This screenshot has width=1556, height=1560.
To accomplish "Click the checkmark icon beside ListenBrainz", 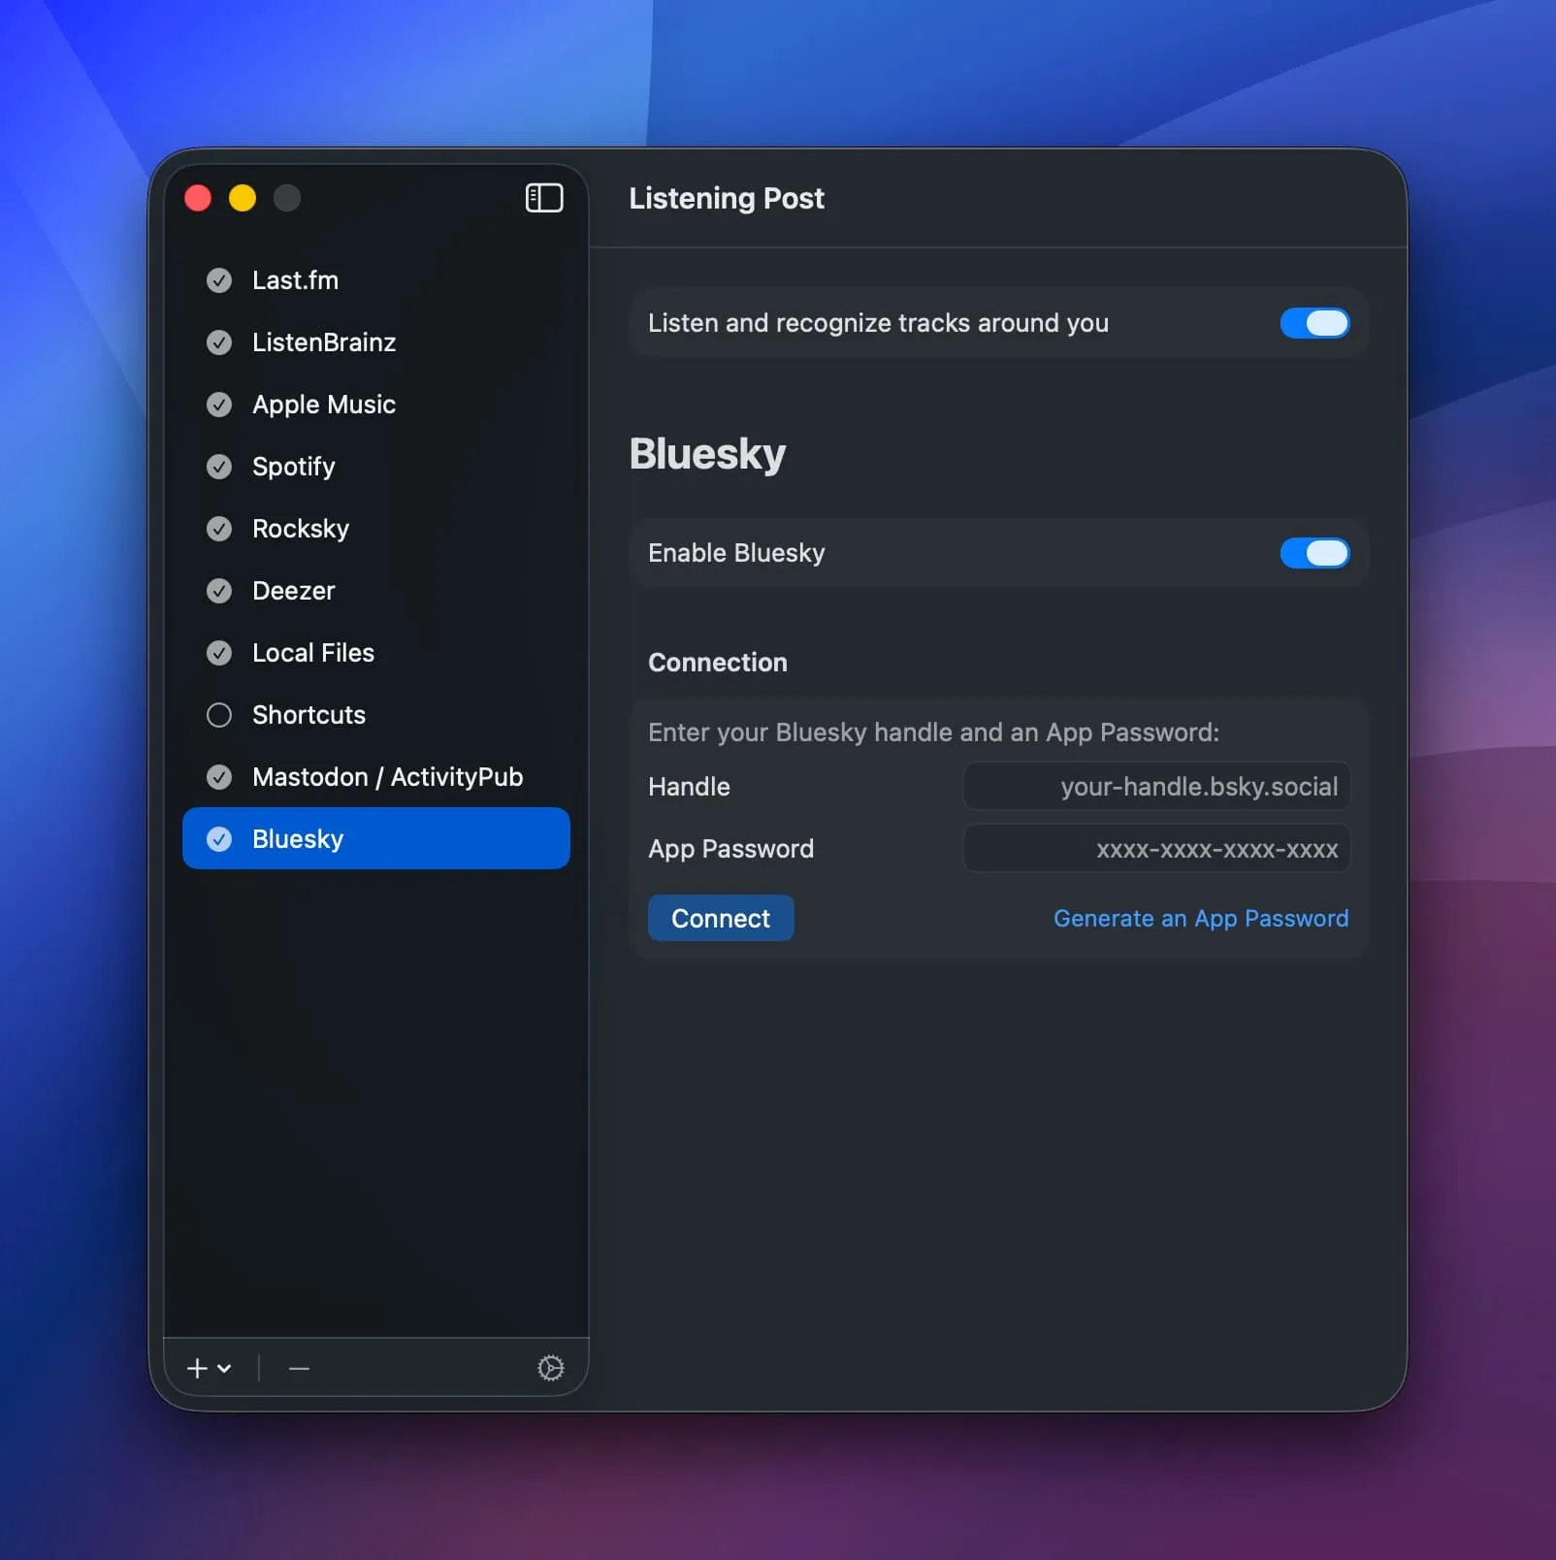I will (x=218, y=341).
